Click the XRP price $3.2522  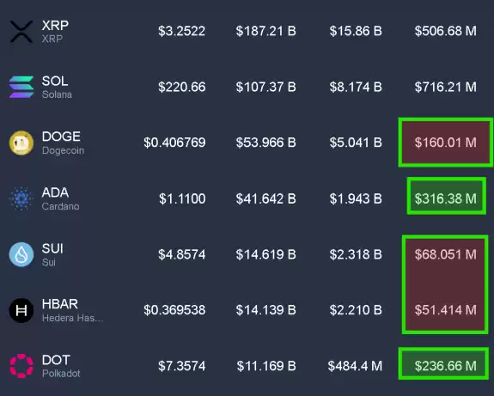click(182, 31)
